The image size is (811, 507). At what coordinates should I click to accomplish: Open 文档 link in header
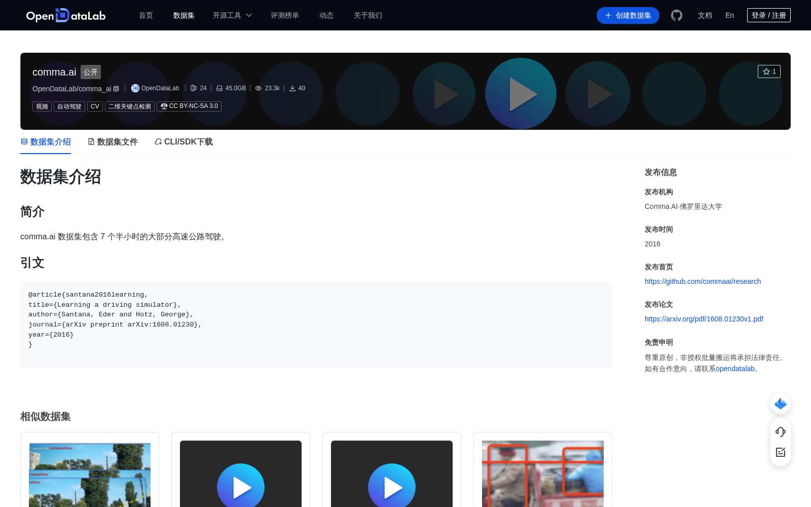(x=705, y=16)
